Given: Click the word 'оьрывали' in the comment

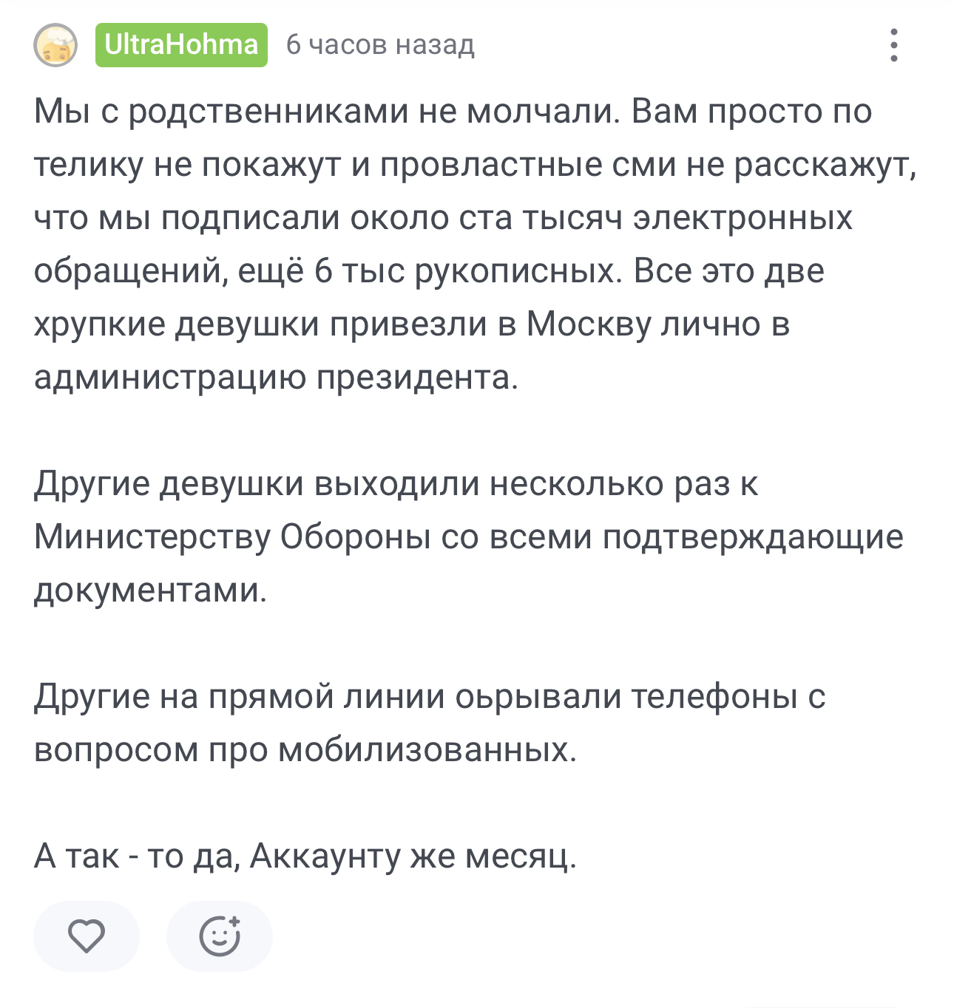Looking at the screenshot, I should pyautogui.click(x=538, y=697).
